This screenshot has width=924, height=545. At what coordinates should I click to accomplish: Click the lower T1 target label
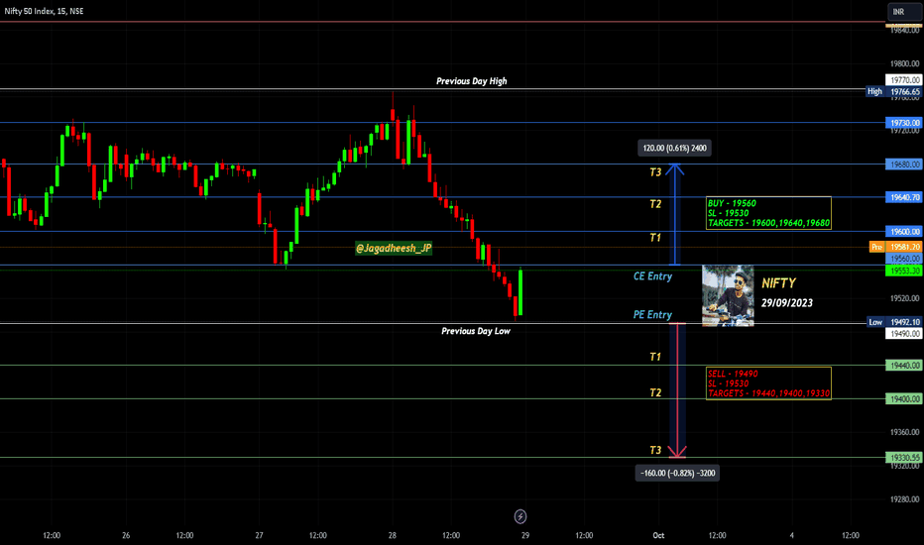(x=655, y=357)
